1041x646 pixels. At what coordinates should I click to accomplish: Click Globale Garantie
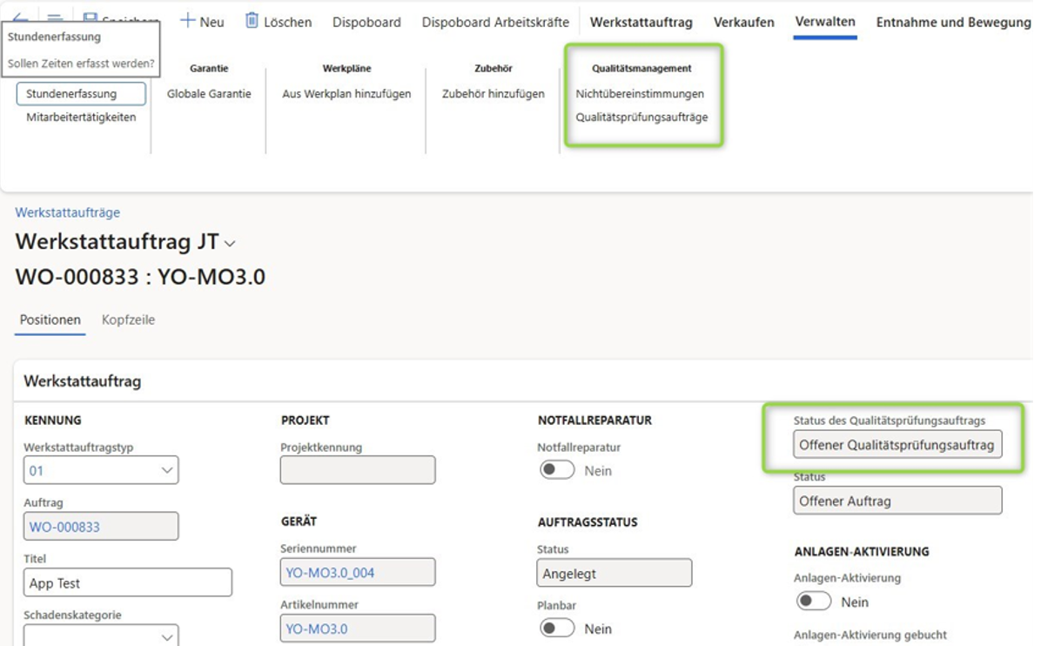pyautogui.click(x=209, y=93)
